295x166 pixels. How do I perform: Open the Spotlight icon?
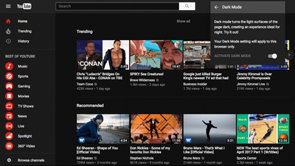pos(9,136)
